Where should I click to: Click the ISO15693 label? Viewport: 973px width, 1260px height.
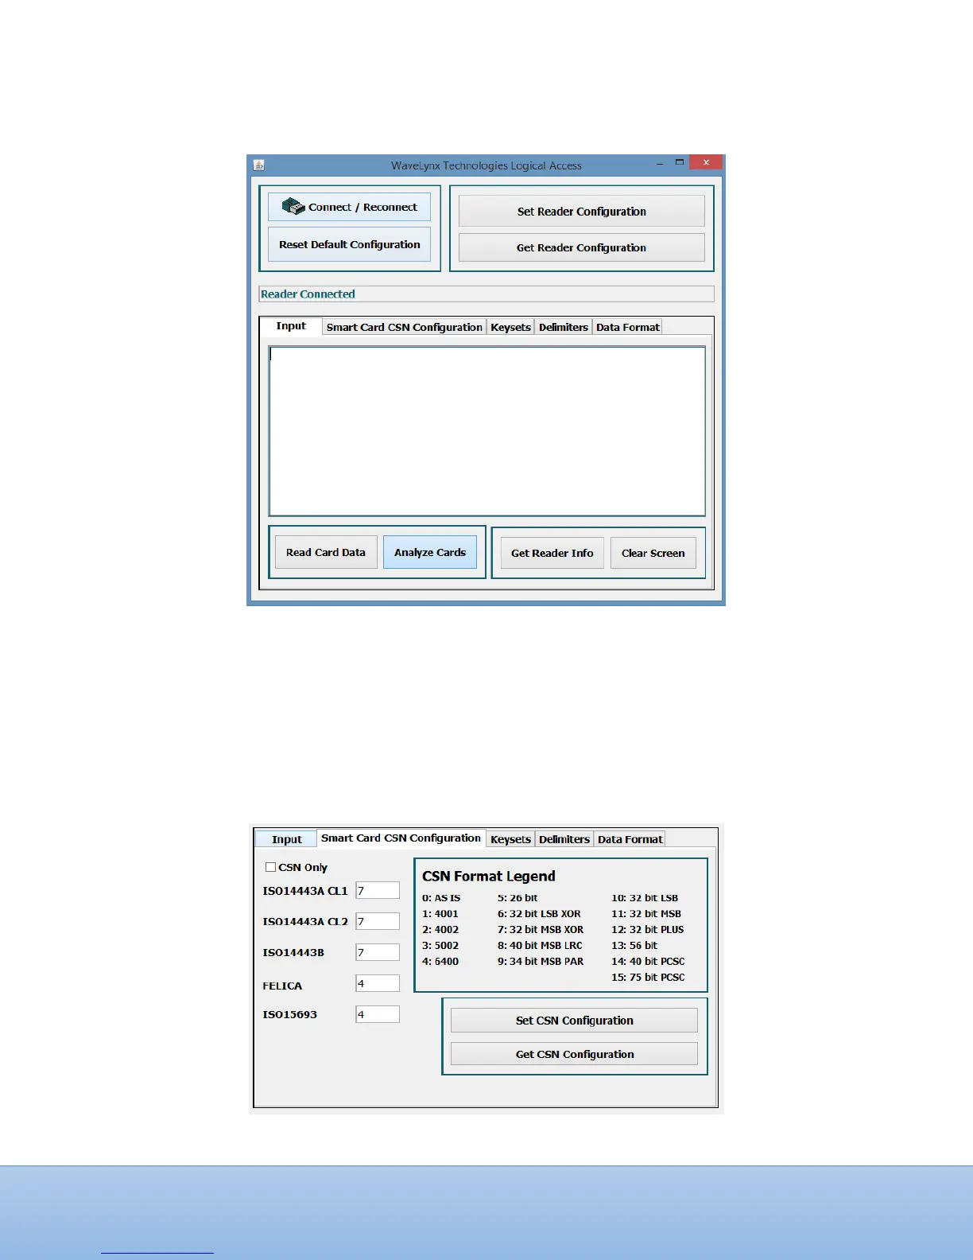point(290,1014)
